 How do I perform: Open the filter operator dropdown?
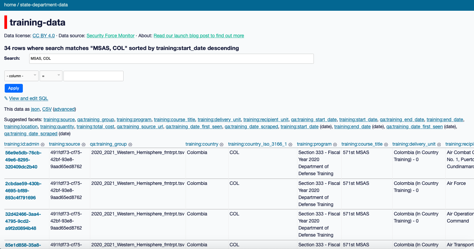[x=51, y=76]
